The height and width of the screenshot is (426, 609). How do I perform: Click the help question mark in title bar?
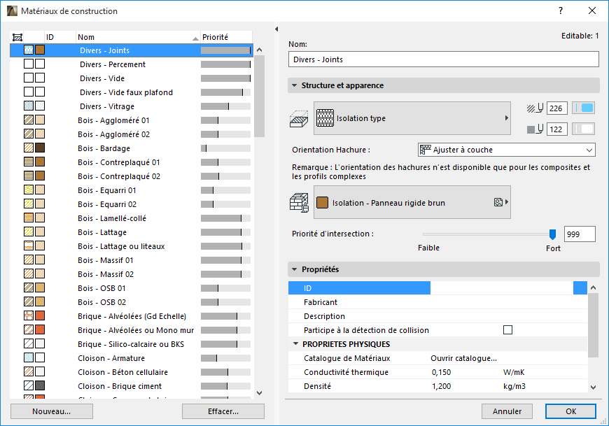click(561, 11)
